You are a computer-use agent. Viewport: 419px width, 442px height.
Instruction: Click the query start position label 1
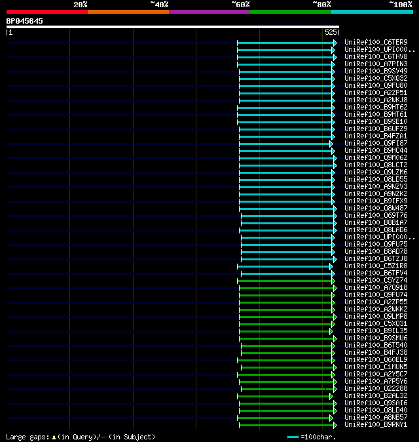click(x=10, y=32)
